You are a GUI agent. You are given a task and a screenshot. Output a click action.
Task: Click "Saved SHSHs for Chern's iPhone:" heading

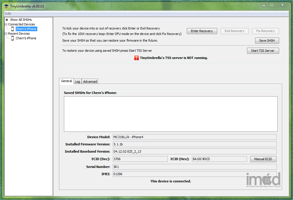[x=90, y=93]
